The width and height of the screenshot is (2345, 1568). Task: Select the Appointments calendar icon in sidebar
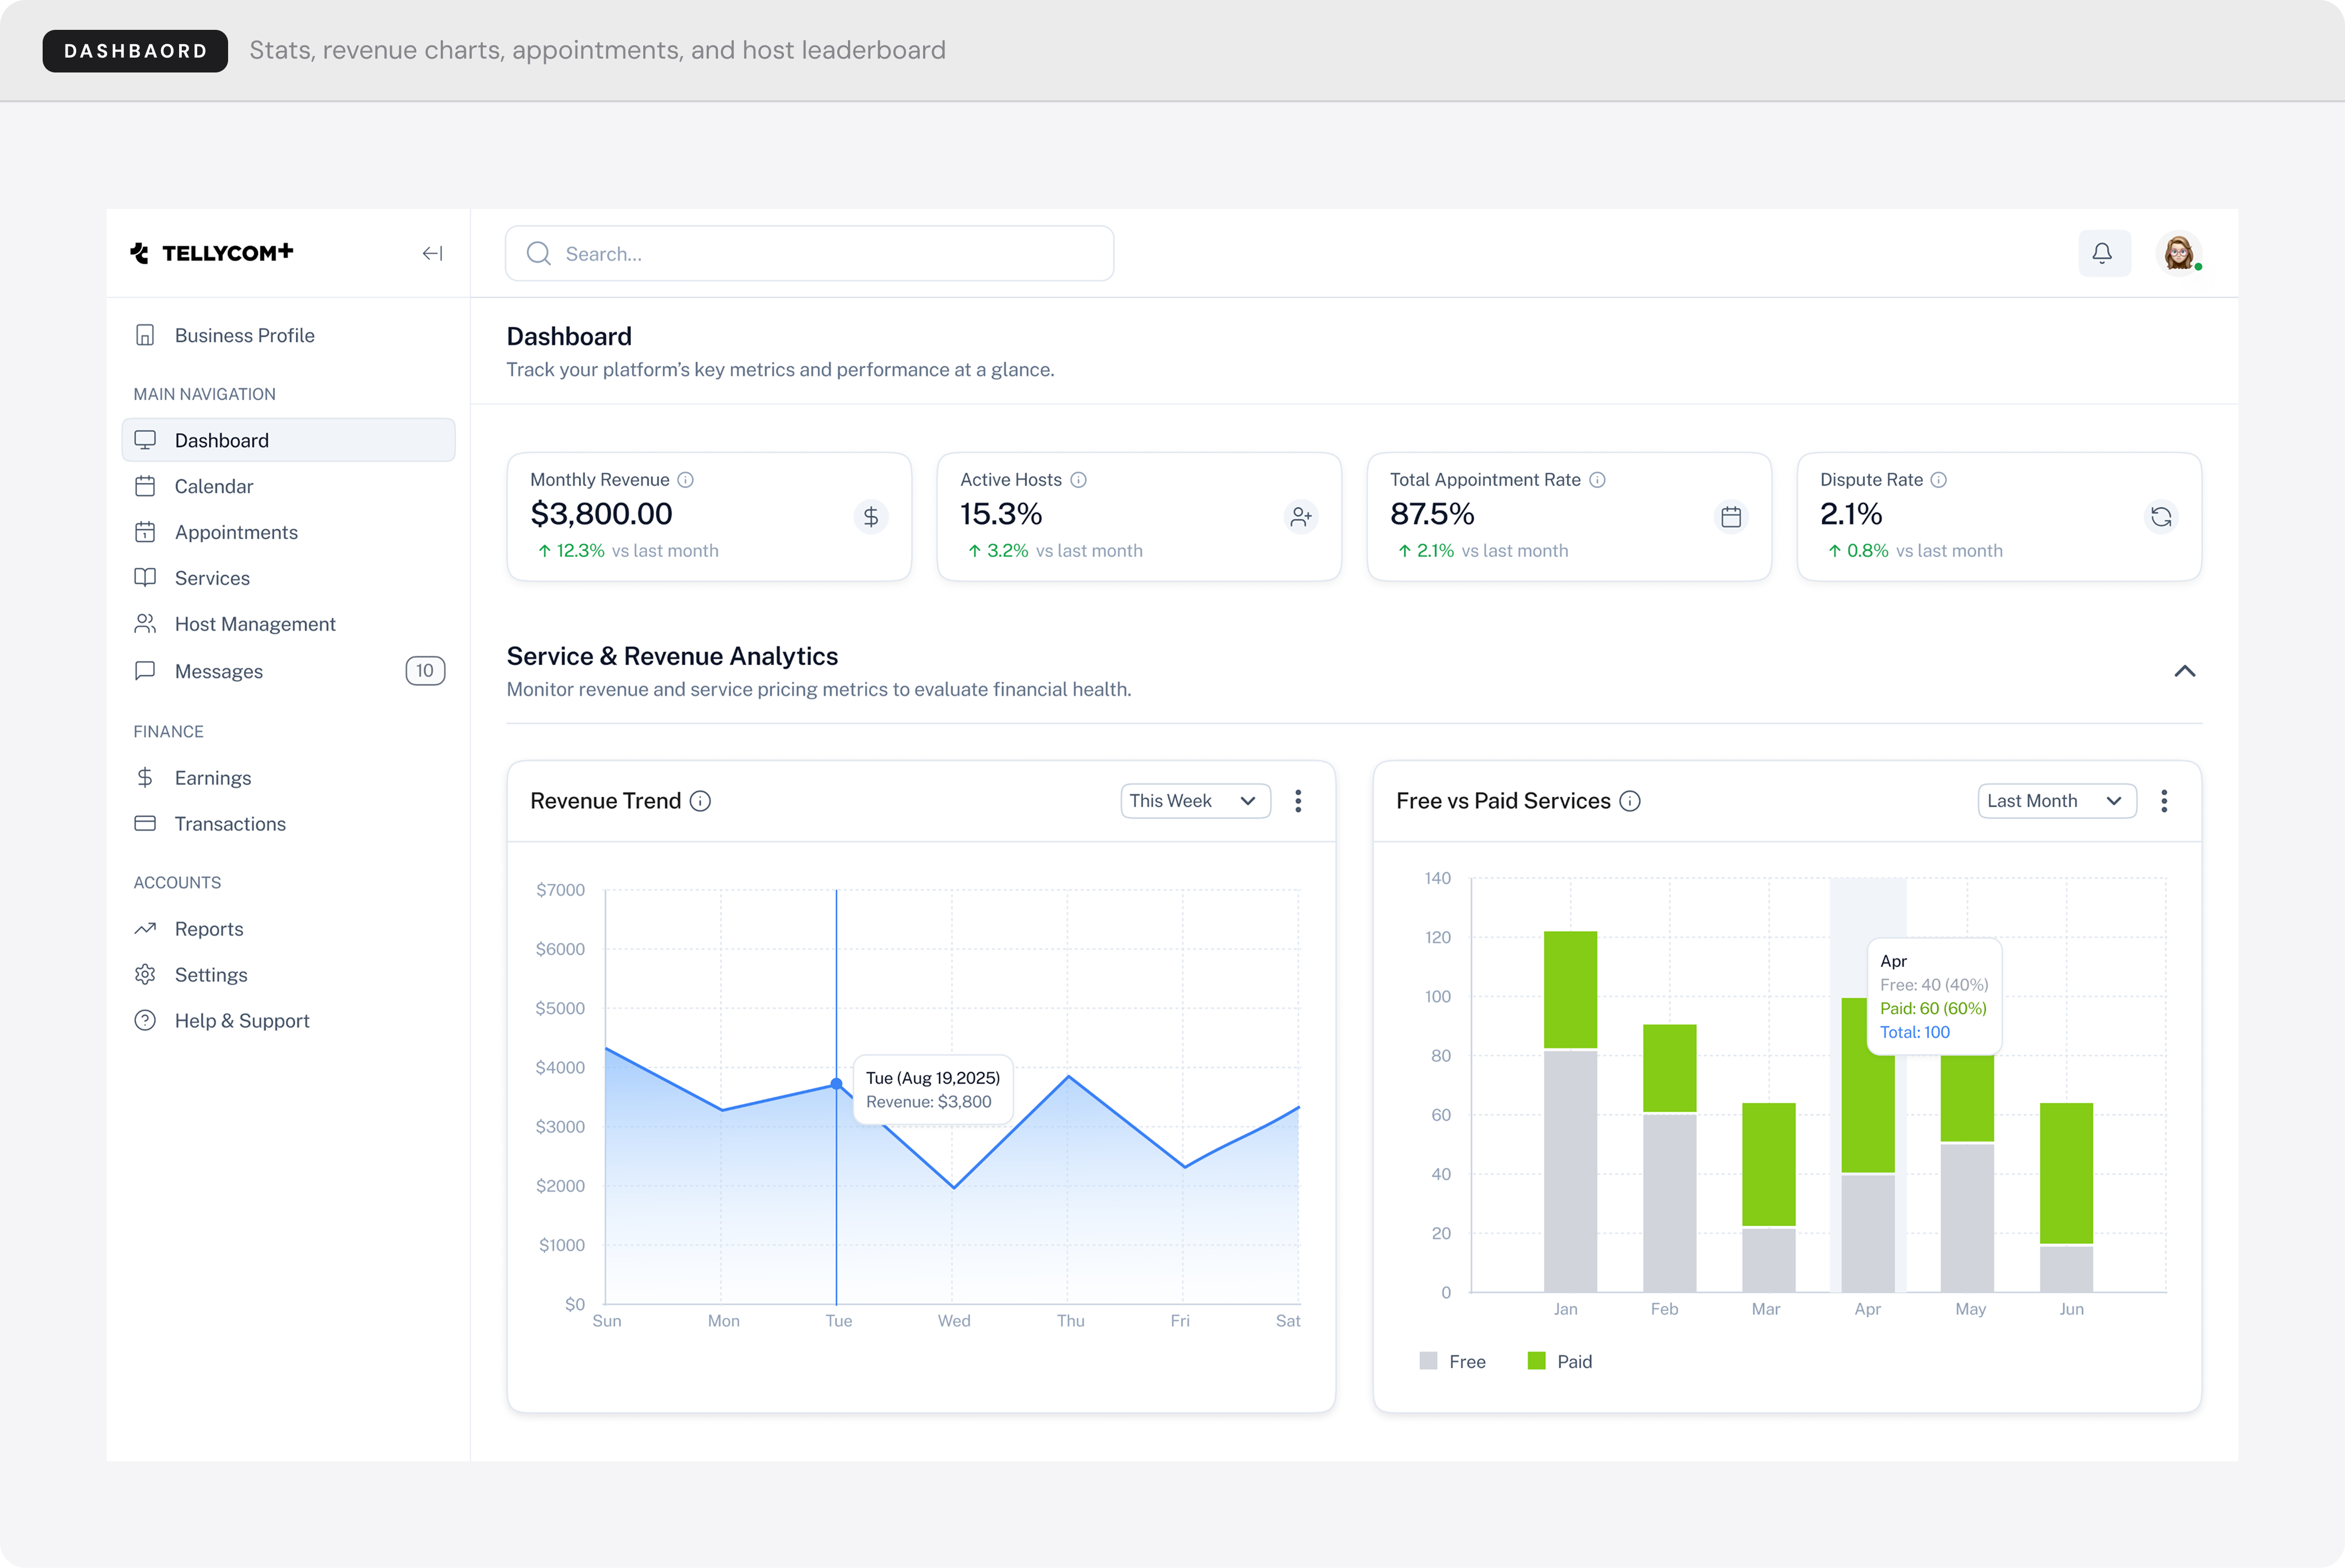(x=146, y=531)
